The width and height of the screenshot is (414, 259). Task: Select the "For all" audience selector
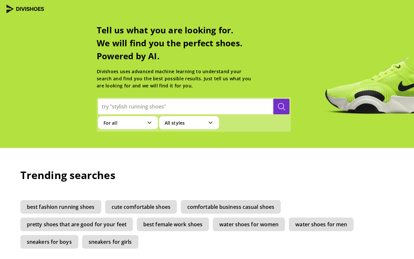[128, 123]
